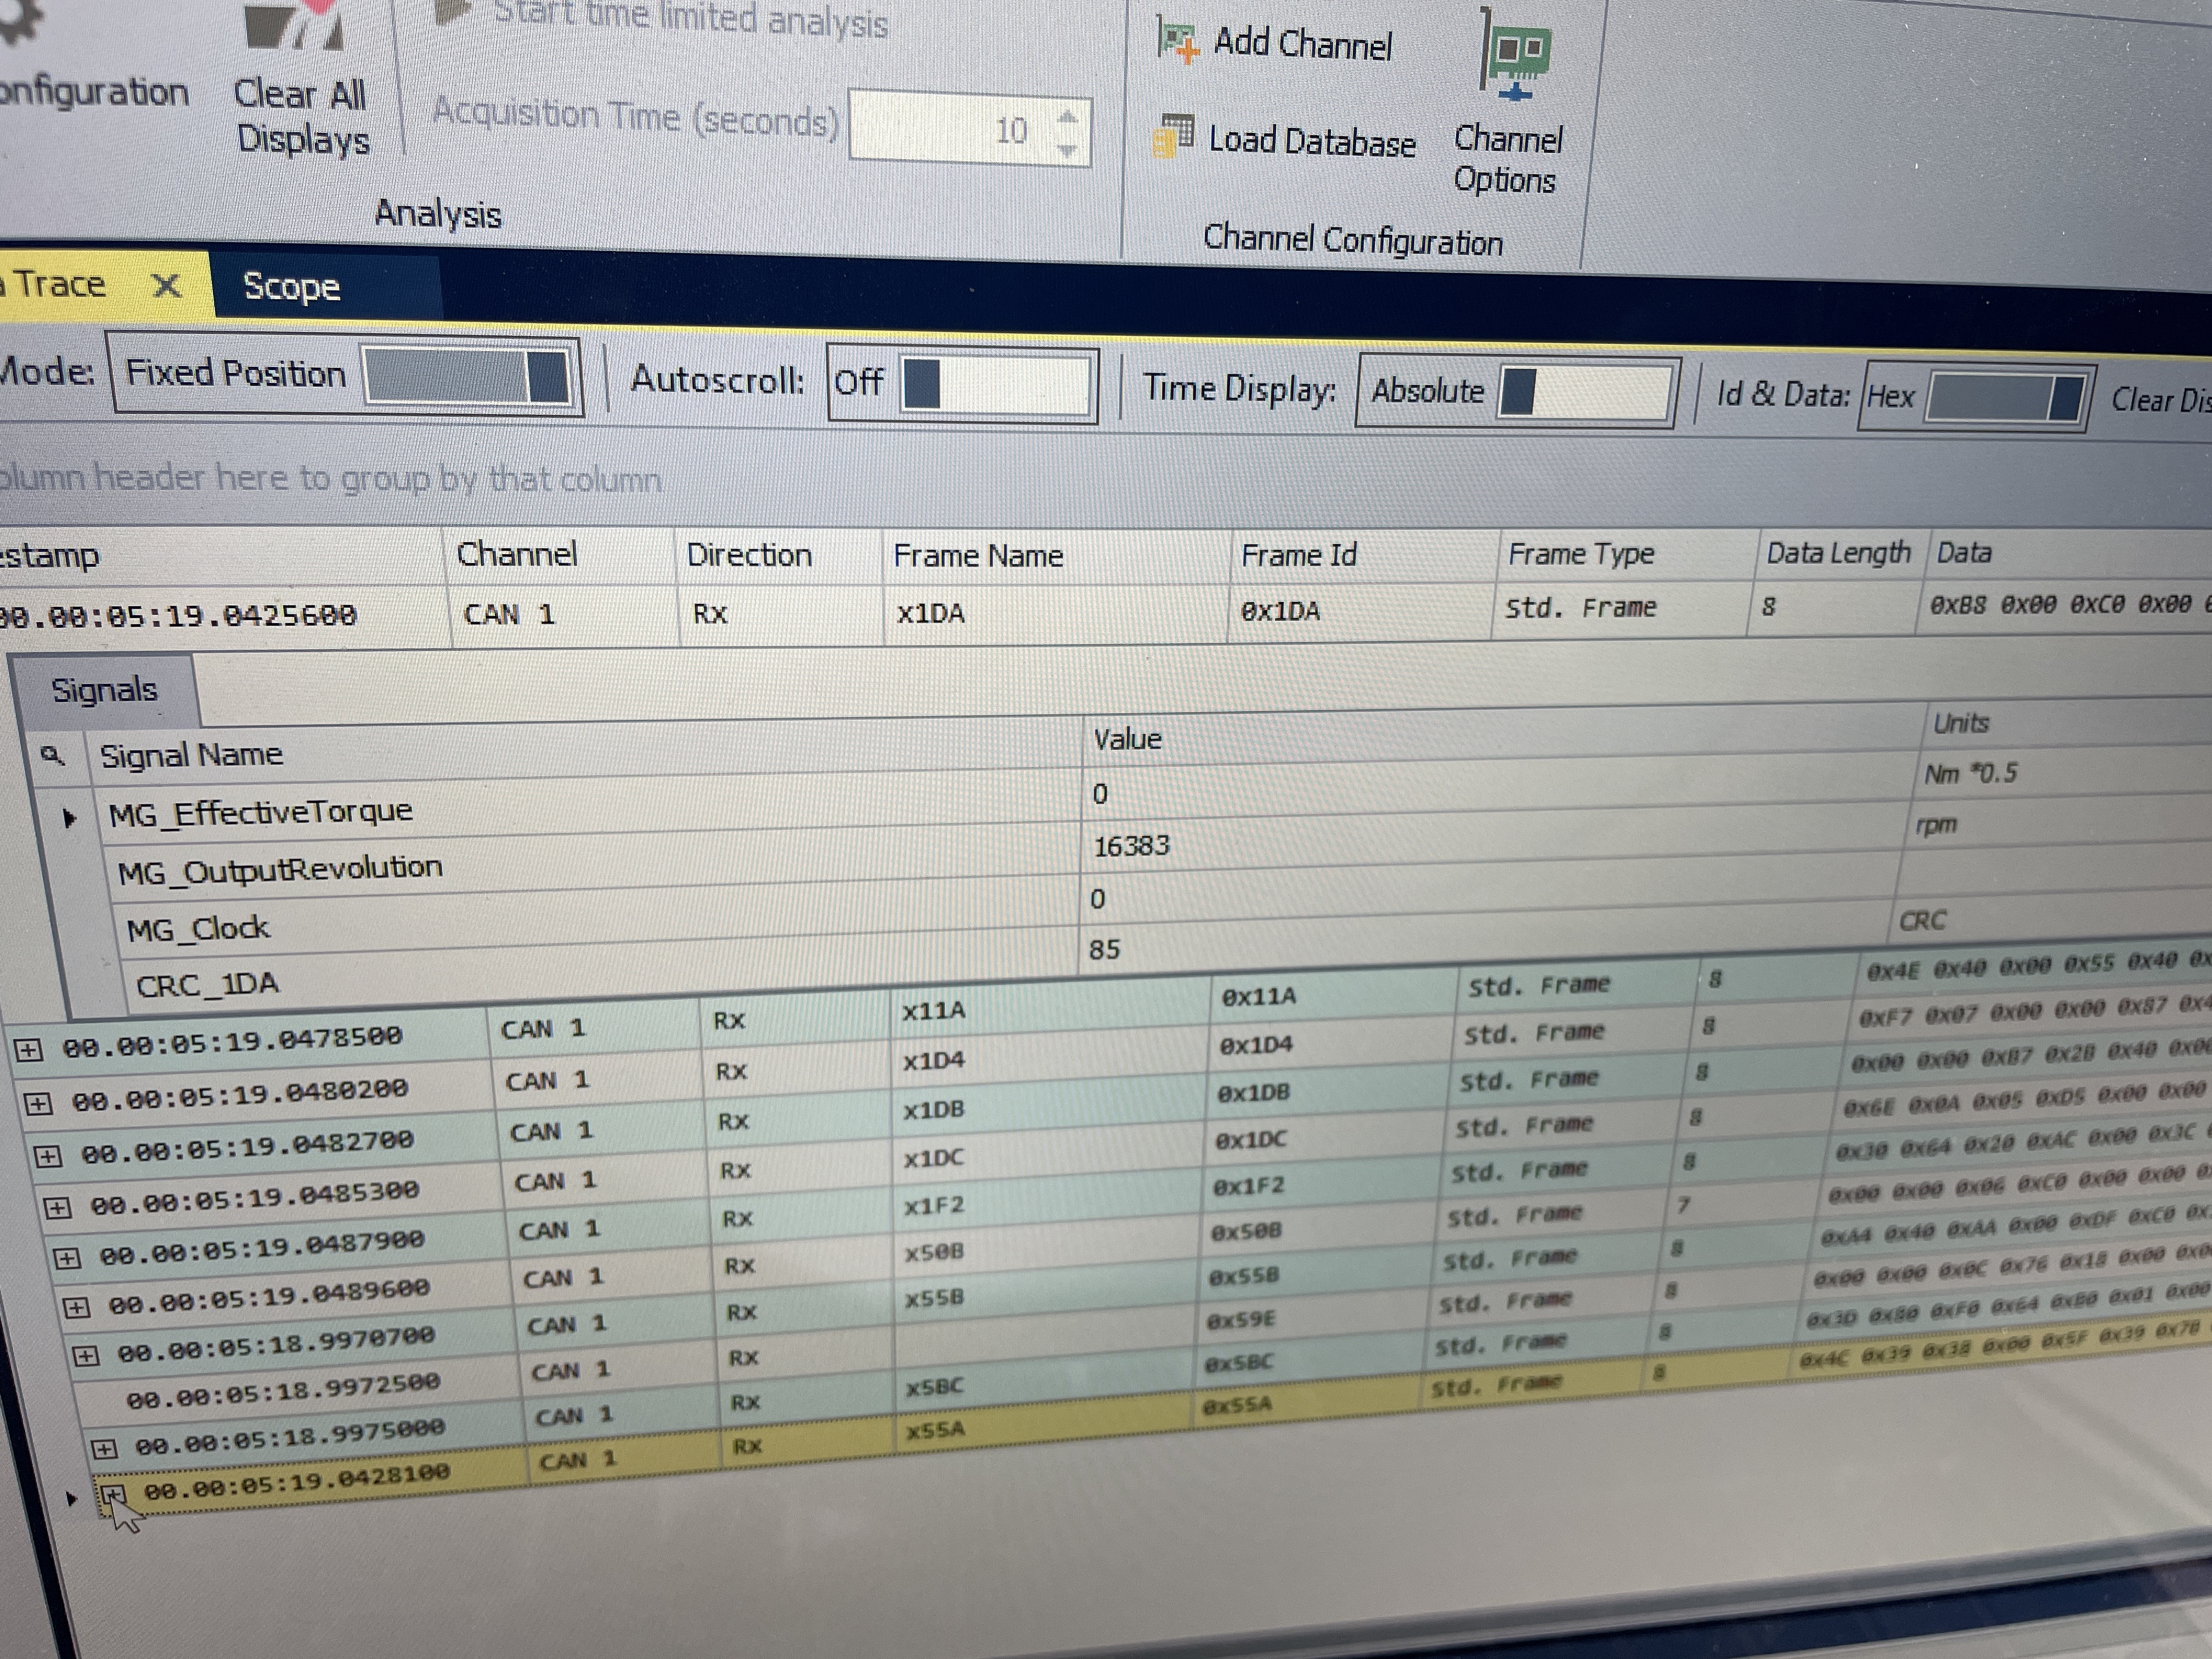Viewport: 2212px width, 1659px height.
Task: Click the Frame Name column header
Action: coord(977,556)
